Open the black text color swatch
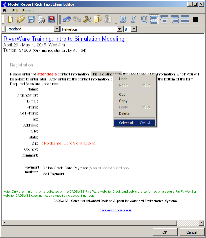206x238 pixels. 195,19
